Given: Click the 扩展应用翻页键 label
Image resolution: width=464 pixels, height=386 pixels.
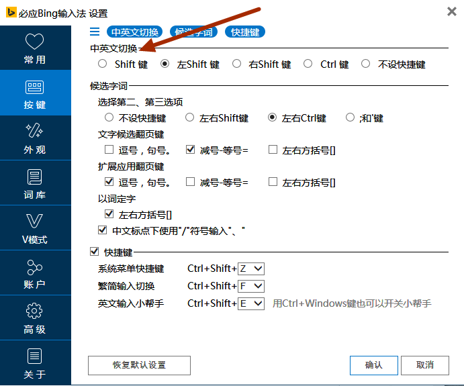Looking at the screenshot, I should click(x=131, y=167).
